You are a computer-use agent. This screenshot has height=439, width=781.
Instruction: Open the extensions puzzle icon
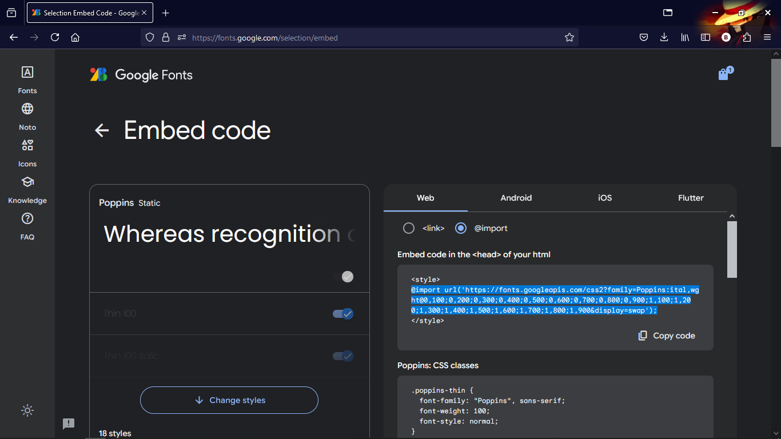747,37
